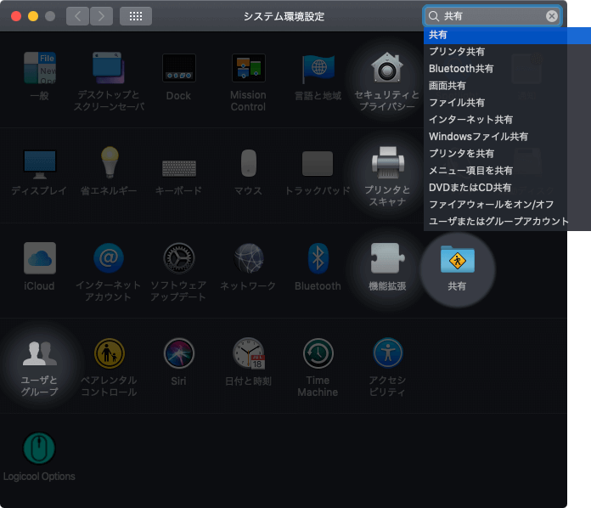Open マウス preferences icon

pyautogui.click(x=249, y=163)
